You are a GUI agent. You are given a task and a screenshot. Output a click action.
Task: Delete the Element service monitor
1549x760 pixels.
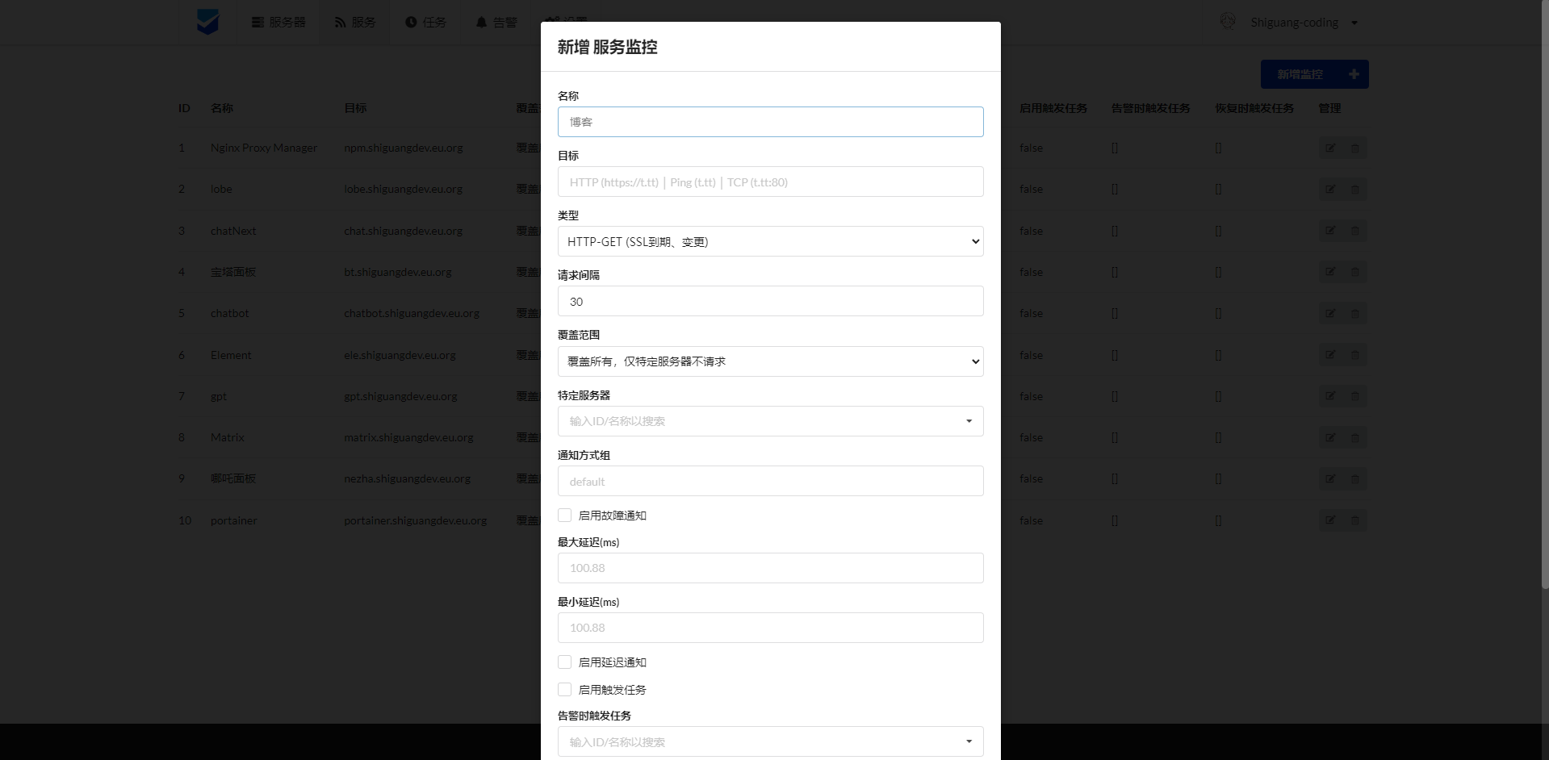[1355, 355]
